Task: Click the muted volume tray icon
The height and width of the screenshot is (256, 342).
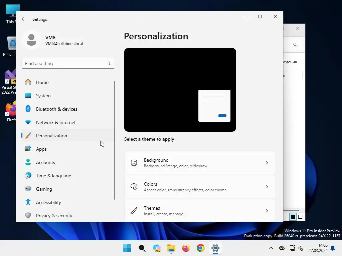Action: [301, 248]
